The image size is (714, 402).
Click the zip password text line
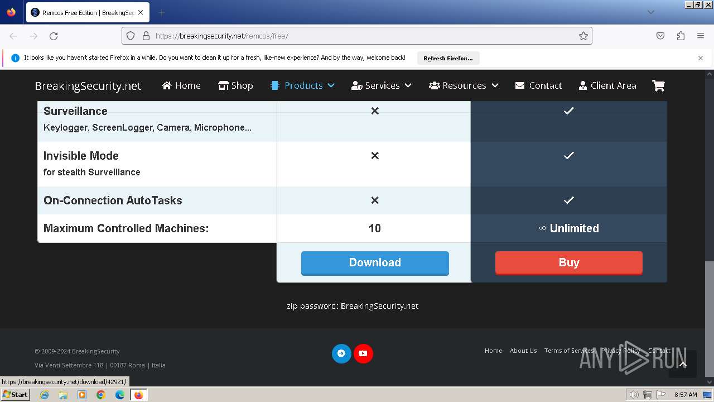click(353, 306)
